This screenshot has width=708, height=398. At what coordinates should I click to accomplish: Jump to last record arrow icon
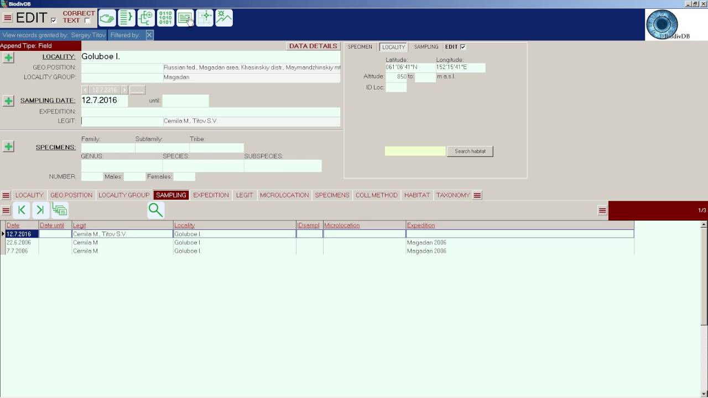[x=40, y=210]
